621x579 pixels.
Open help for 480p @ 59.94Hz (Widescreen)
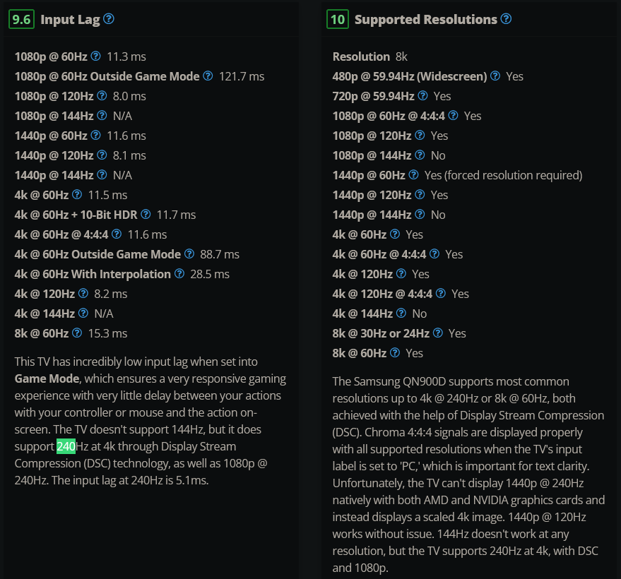[x=495, y=76]
